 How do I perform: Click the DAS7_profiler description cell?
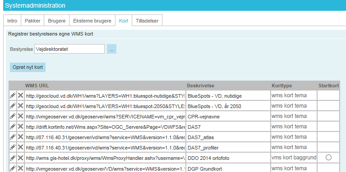(228, 147)
